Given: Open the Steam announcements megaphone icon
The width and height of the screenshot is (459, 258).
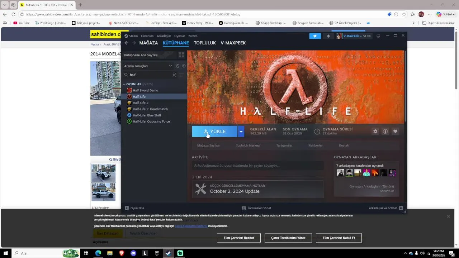Looking at the screenshot, I should pyautogui.click(x=315, y=36).
